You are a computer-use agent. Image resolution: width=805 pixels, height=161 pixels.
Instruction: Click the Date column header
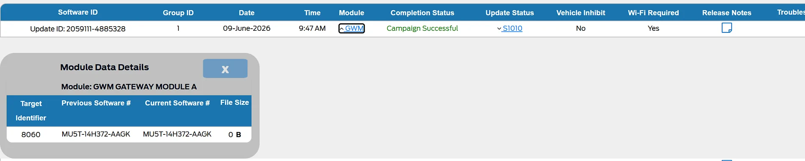coord(247,13)
